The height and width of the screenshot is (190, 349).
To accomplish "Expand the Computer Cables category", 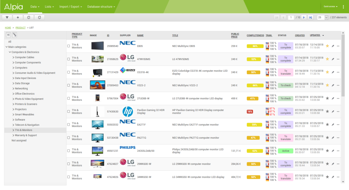I will [13, 57].
